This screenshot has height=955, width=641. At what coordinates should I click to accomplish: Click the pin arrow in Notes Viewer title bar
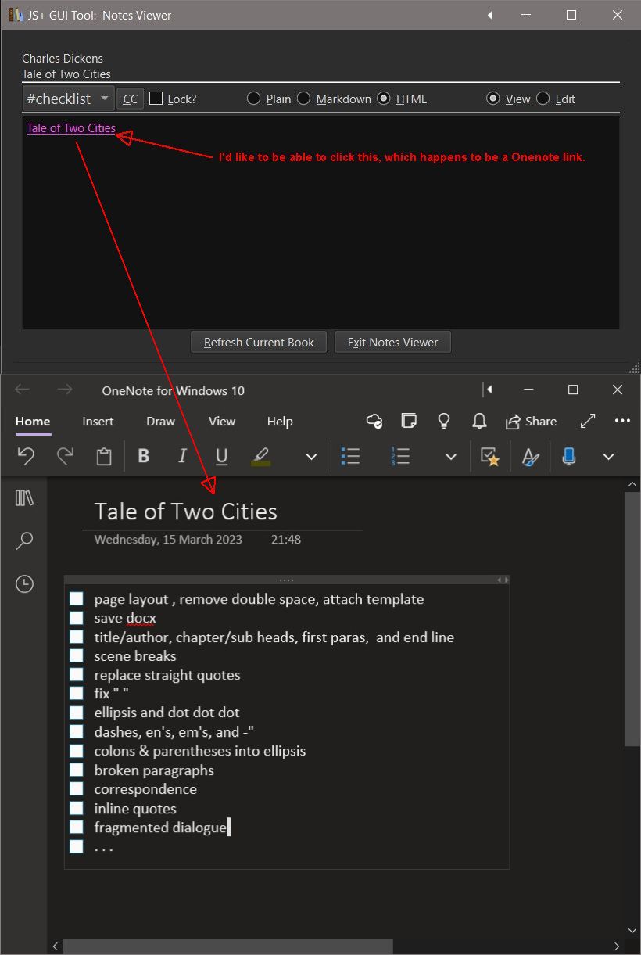point(490,15)
